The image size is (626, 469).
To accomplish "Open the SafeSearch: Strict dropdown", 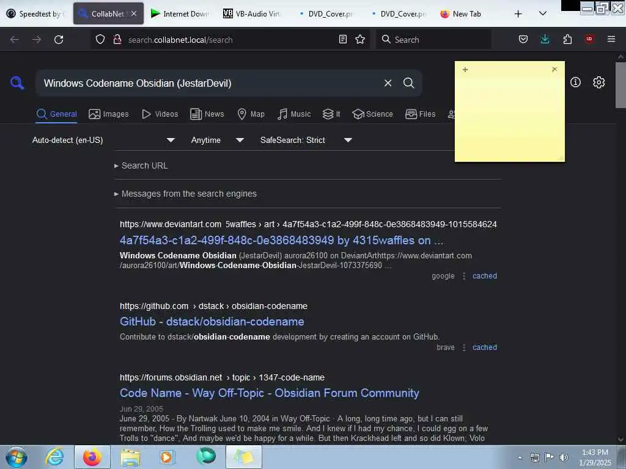I will (x=306, y=140).
